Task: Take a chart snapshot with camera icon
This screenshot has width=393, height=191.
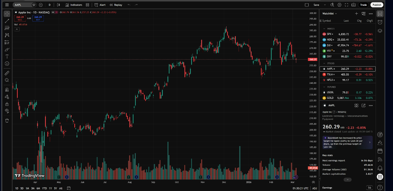Action: point(354,5)
